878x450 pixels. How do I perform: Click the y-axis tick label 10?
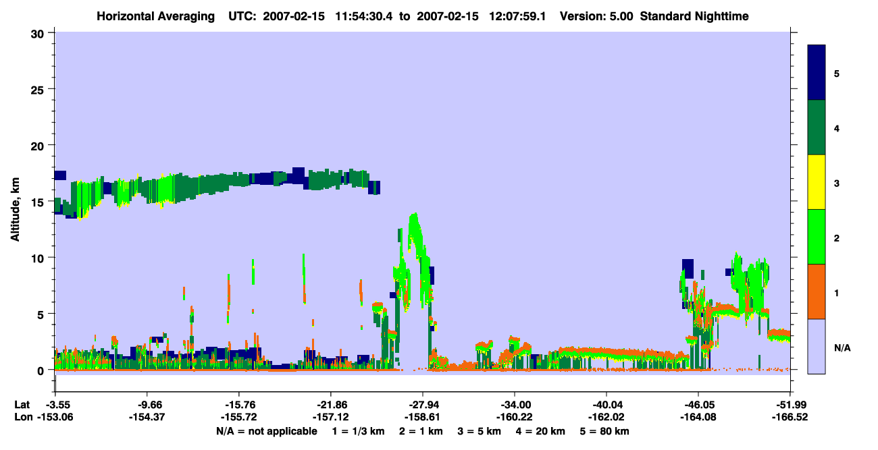click(38, 258)
